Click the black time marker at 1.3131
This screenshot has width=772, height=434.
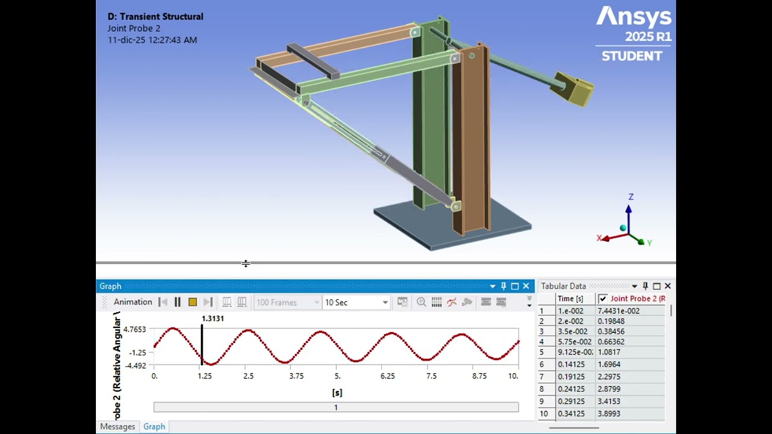(x=201, y=344)
